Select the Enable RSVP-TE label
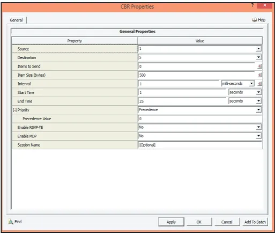Image resolution: width=275 pixels, height=234 pixels. click(30, 127)
